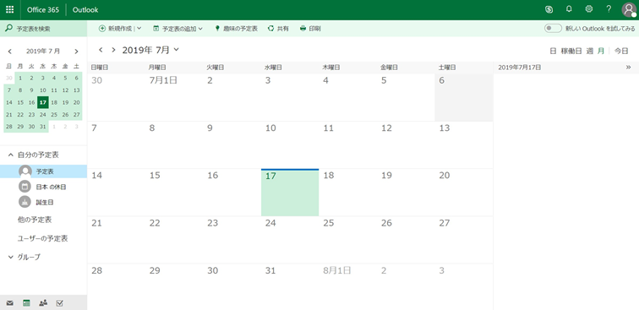639x310 pixels.
Task: Click 新規作成 plus icon
Action: 102,29
